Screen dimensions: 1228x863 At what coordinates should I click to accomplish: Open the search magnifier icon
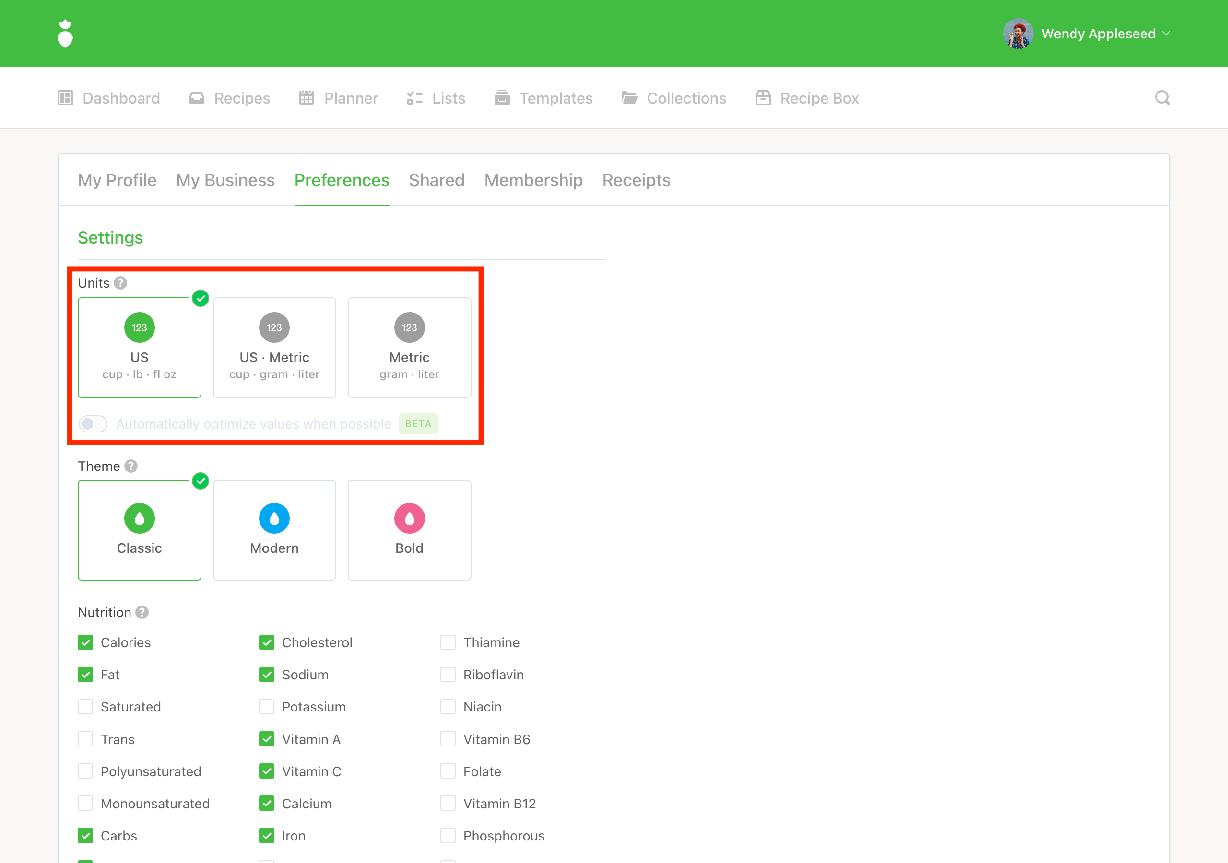pyautogui.click(x=1162, y=98)
